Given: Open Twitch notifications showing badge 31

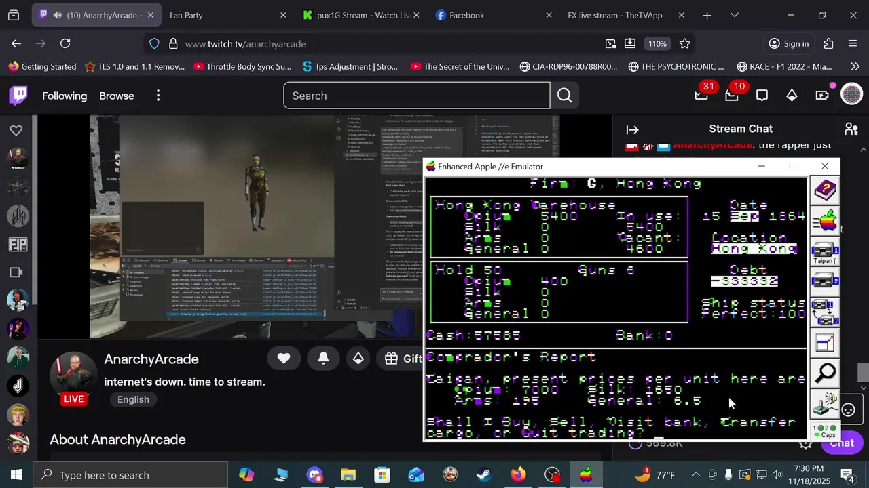Looking at the screenshot, I should click(x=702, y=95).
